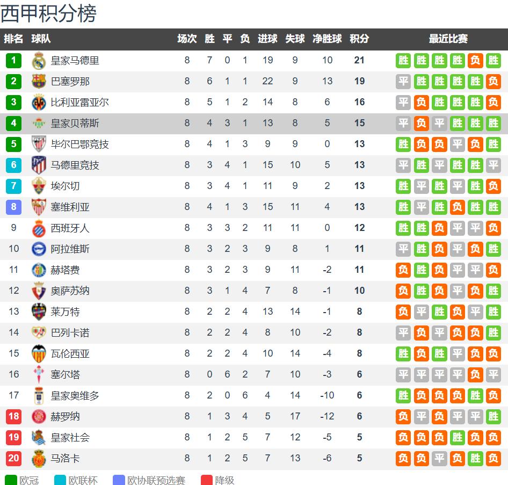Click the Espanyol crest in row 9
Screen dimensions: 508x485
click(x=39, y=228)
